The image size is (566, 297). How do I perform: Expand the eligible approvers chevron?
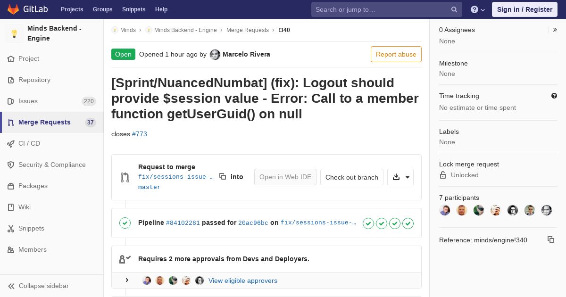click(x=127, y=280)
